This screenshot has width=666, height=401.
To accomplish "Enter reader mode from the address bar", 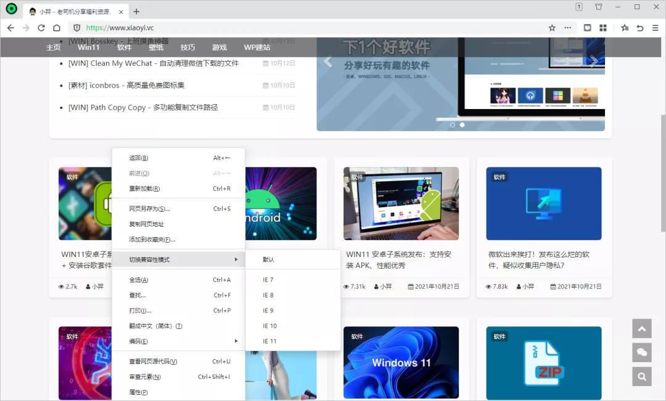I will (587, 27).
